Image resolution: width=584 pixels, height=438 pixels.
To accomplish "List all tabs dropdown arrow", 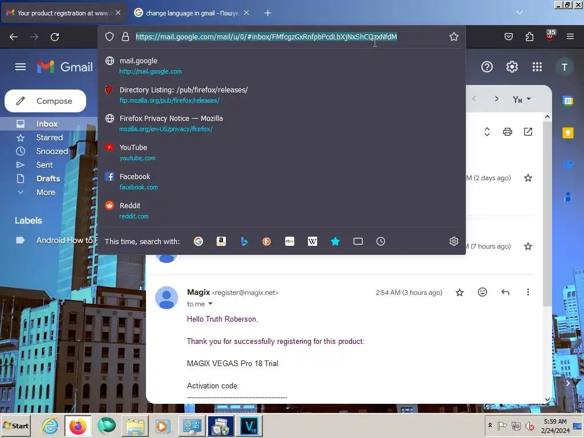I will pyautogui.click(x=519, y=13).
